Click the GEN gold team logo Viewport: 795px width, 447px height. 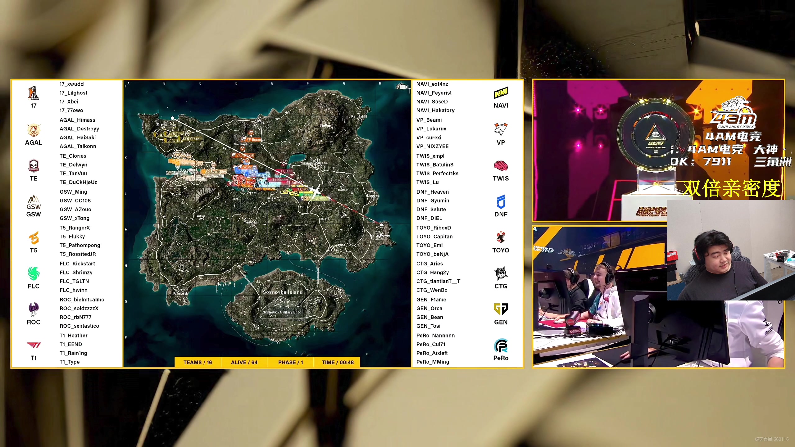click(501, 309)
